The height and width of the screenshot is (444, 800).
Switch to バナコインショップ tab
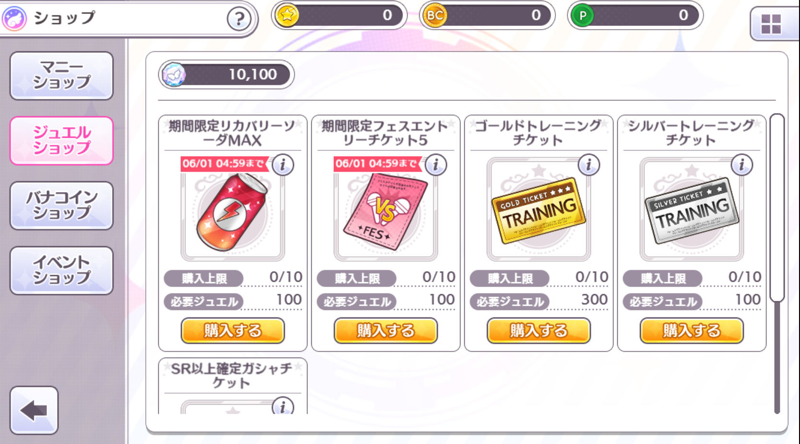point(61,205)
